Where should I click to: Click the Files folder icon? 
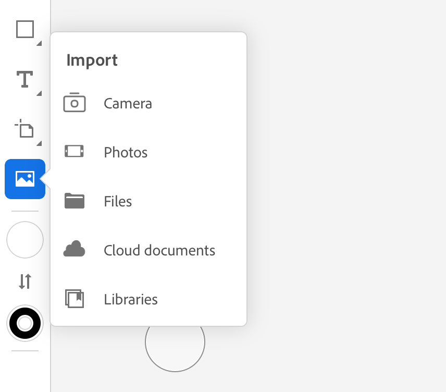[75, 201]
